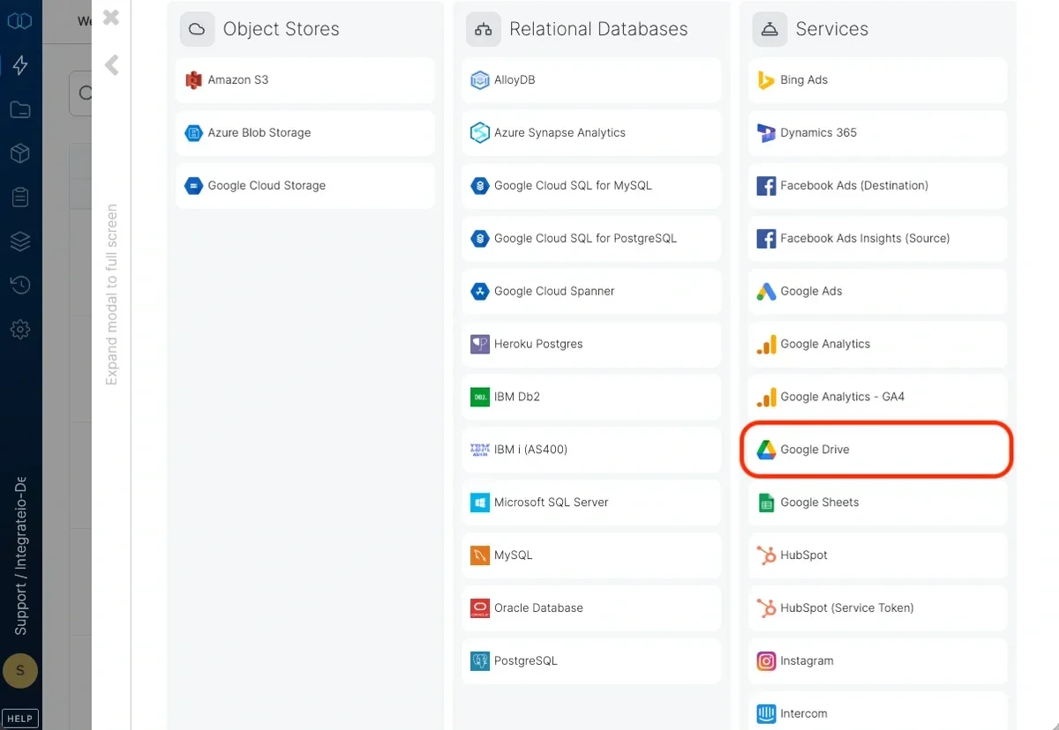Open the history clock icon in sidebar
The image size is (1059, 730).
[19, 285]
